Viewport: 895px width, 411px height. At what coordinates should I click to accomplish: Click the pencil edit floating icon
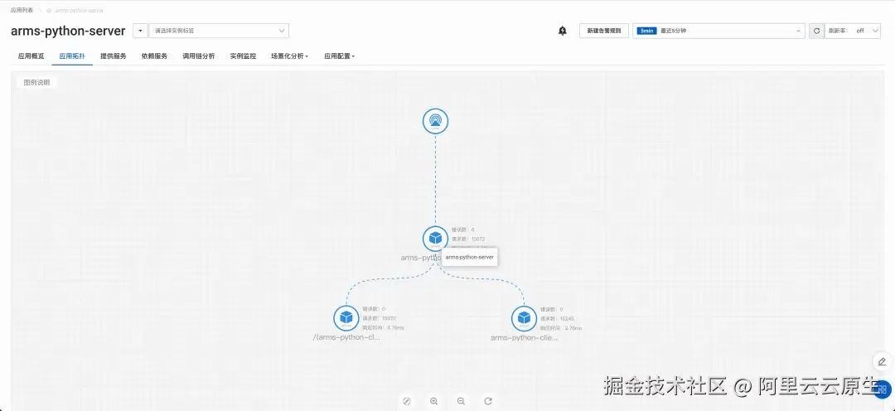882,361
